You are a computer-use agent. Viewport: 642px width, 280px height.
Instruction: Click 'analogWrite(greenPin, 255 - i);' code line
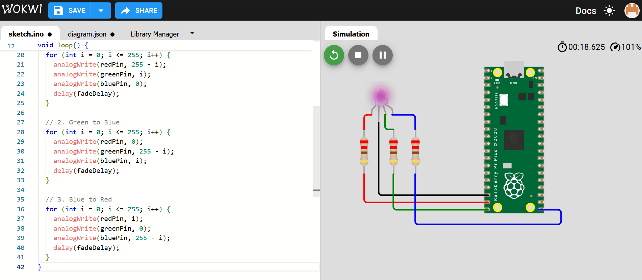point(114,151)
